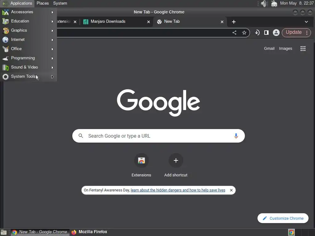Open the Images link
Viewport: 315px width, 236px height.
[285, 48]
